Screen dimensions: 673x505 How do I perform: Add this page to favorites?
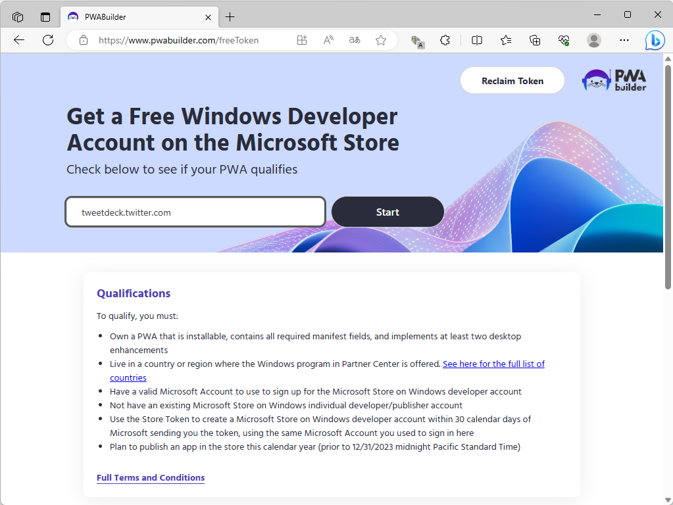(380, 40)
